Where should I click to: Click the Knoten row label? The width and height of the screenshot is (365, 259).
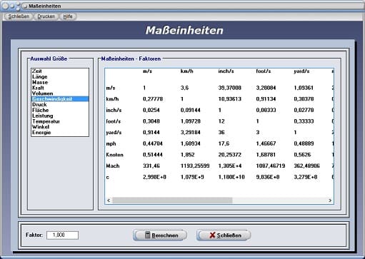coord(115,155)
